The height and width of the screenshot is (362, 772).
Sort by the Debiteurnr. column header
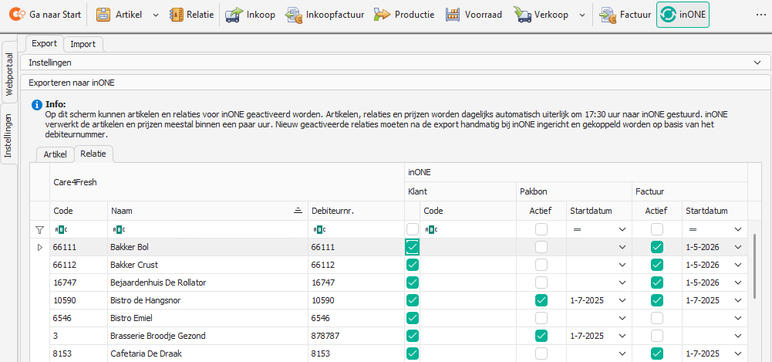(x=356, y=211)
